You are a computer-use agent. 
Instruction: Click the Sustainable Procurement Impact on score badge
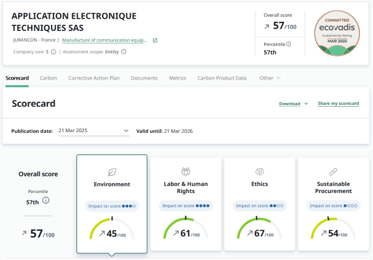[x=333, y=206]
